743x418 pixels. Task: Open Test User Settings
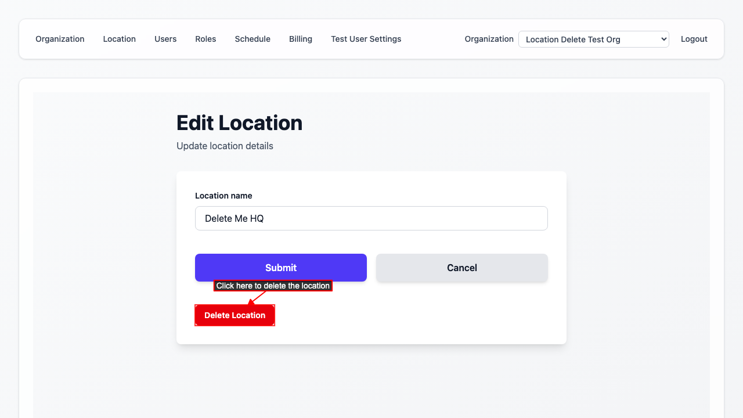pos(366,39)
